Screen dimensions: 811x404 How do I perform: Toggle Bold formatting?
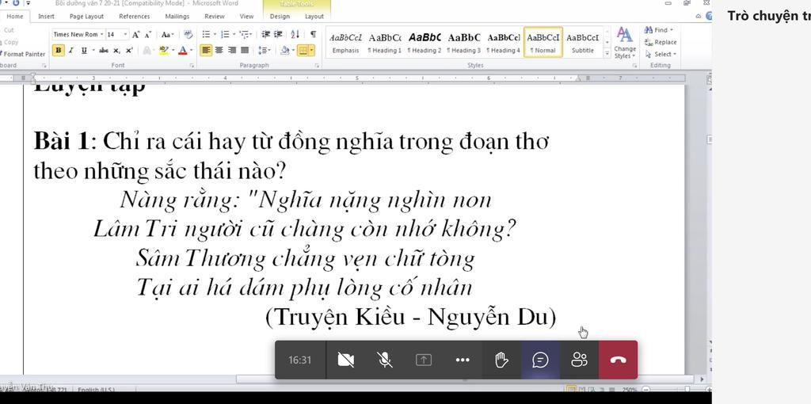click(x=59, y=50)
